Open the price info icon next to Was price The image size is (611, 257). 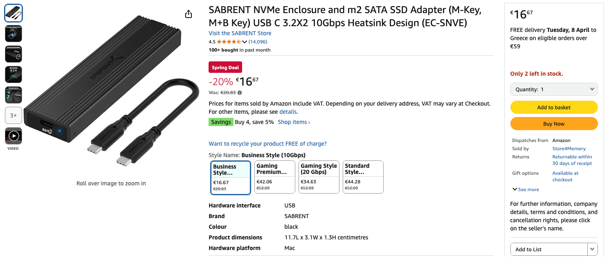240,92
